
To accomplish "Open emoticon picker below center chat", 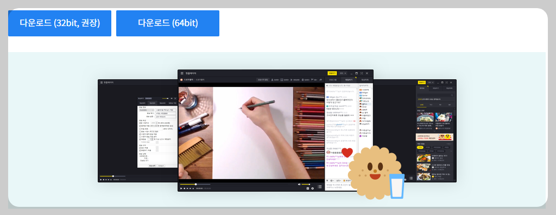I will coord(332,181).
